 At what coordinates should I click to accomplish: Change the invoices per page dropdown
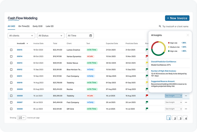pyautogui.click(x=22, y=118)
